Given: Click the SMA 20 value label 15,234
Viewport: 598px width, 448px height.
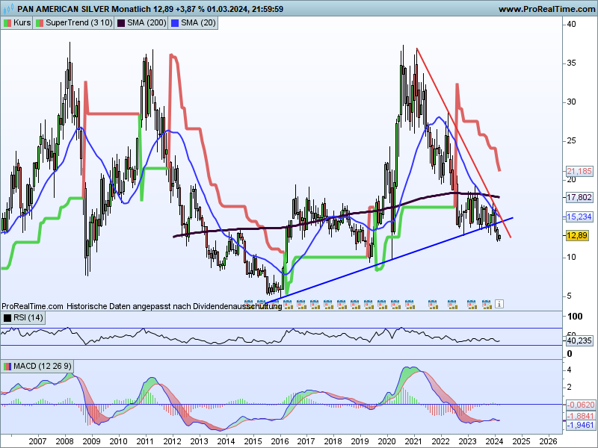Looking at the screenshot, I should click(x=579, y=217).
